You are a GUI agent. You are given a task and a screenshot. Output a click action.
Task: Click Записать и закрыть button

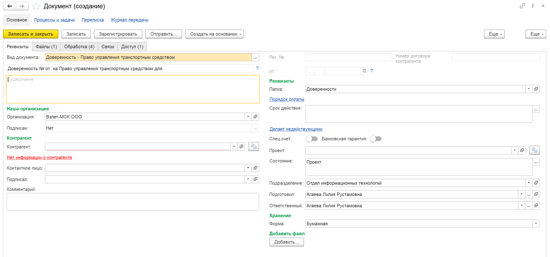click(31, 34)
